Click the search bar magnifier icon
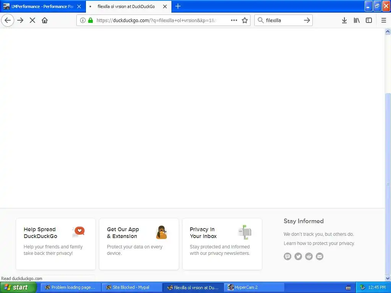Screen dimensions: 391x293 click(x=260, y=20)
